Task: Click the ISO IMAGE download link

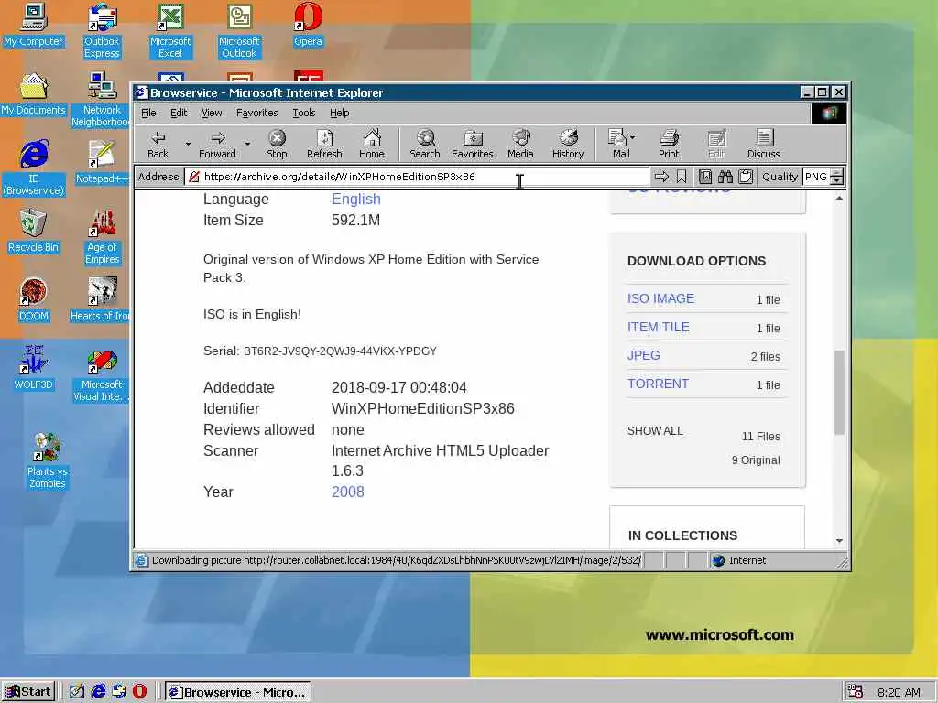Action: 660,298
